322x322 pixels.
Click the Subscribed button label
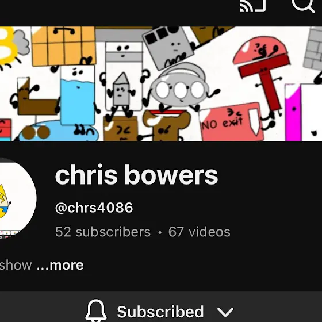tap(160, 312)
